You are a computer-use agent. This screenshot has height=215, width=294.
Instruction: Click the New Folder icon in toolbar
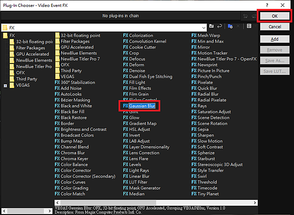pyautogui.click(x=230, y=26)
